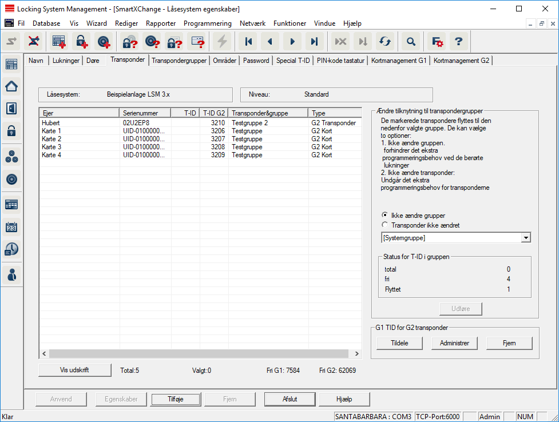Click the refresh arrows toolbar icon

(x=384, y=41)
